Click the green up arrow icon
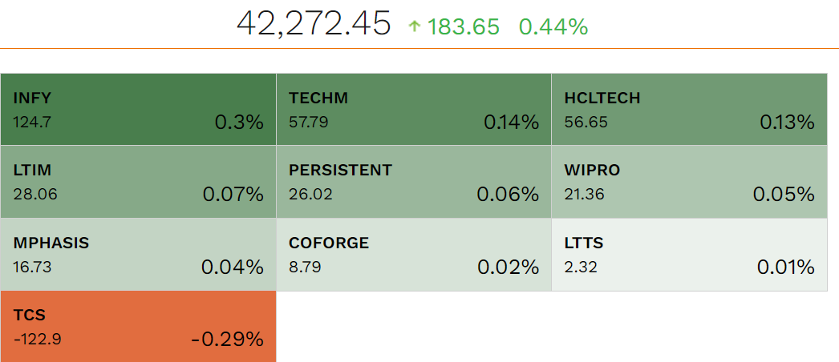This screenshot has width=839, height=362. (x=415, y=27)
